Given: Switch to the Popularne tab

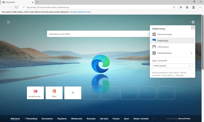Looking at the screenshot, I should (62, 119).
